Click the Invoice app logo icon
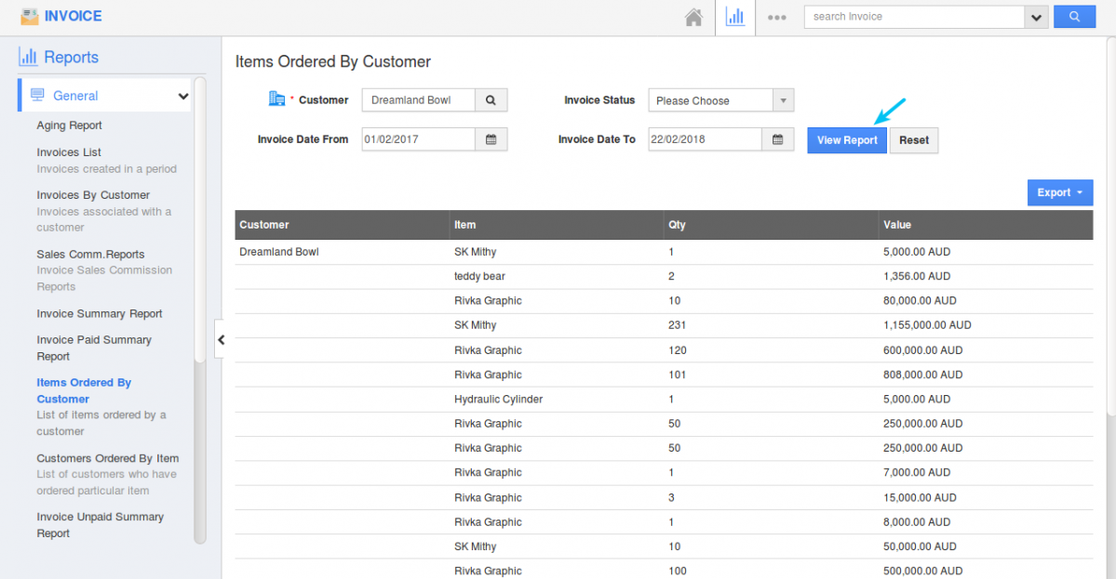 point(30,17)
